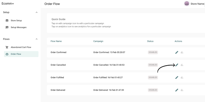View analytics for Order Confirmed flow
This screenshot has height=102, width=205.
coord(182,52)
